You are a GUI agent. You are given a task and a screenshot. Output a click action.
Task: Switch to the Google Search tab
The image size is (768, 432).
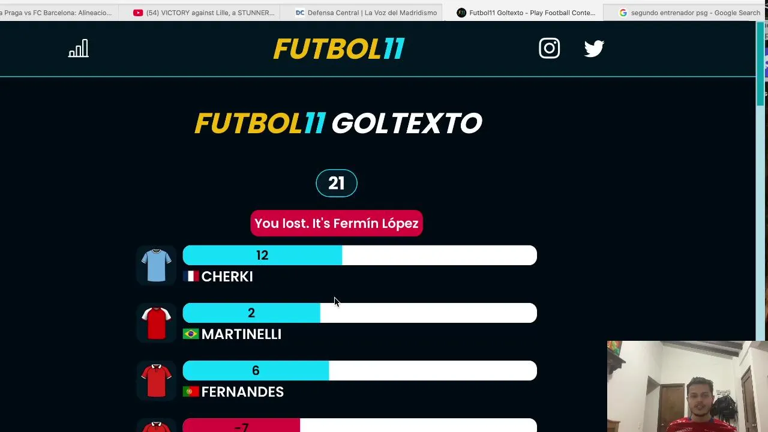[x=690, y=13]
